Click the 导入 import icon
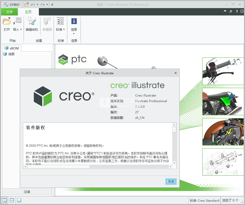 17,21
